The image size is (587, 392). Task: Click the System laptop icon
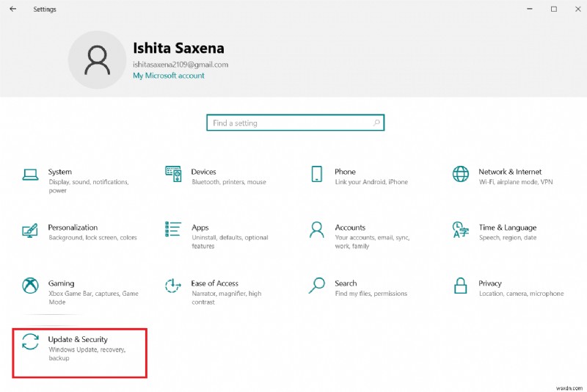pos(30,175)
